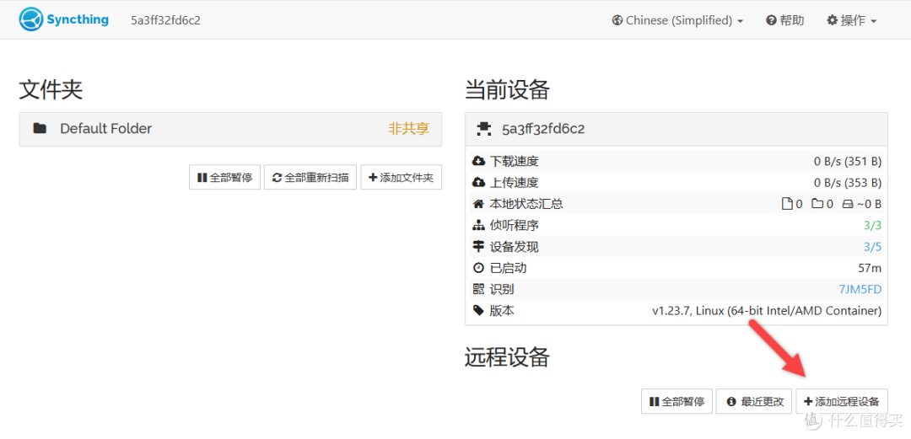Click the download cloud icon beside 下载速度
This screenshot has width=911, height=439.
click(x=479, y=161)
